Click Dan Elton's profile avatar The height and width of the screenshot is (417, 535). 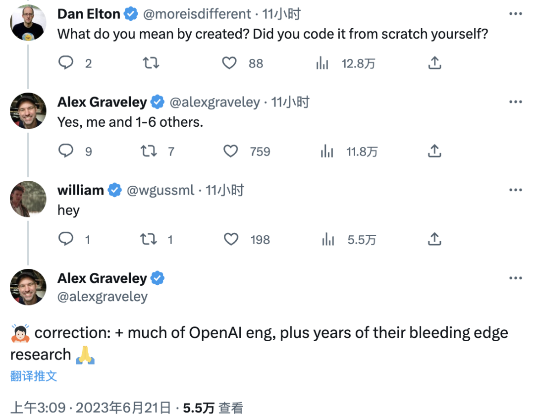tap(28, 22)
